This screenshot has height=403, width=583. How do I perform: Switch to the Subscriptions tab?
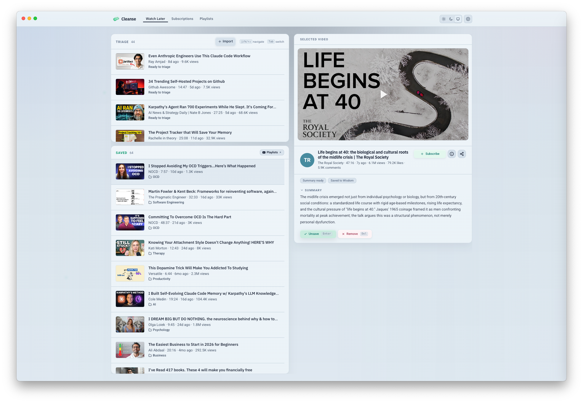click(x=182, y=19)
